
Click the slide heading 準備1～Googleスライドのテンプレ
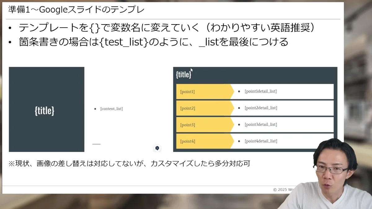point(76,10)
